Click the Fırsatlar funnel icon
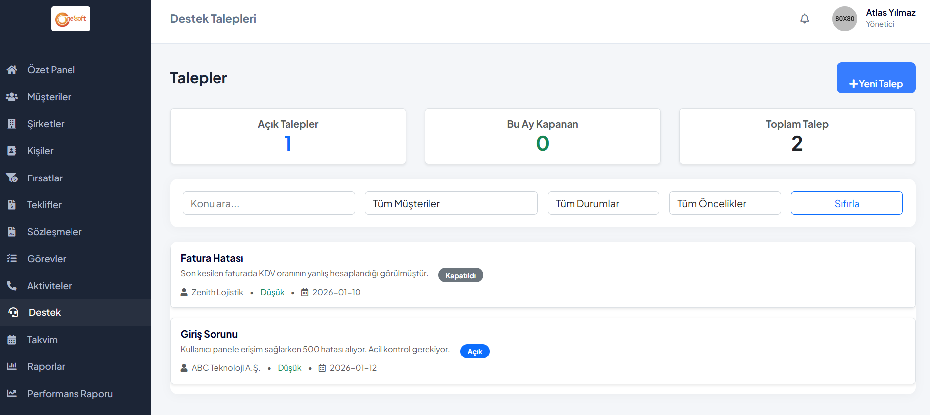This screenshot has height=415, width=930. click(x=12, y=178)
